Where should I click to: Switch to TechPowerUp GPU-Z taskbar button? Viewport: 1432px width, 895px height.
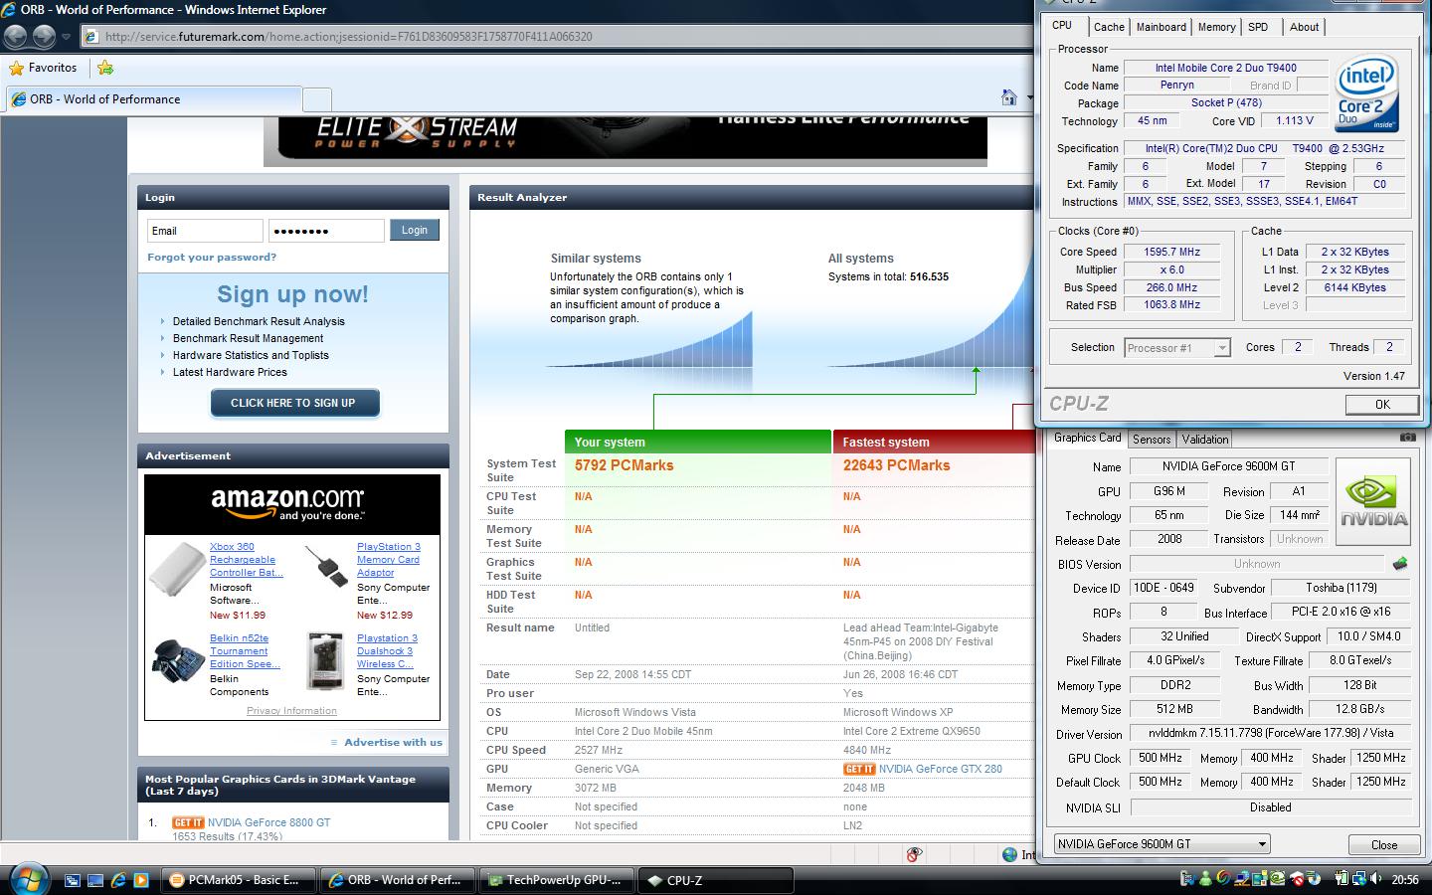(558, 880)
